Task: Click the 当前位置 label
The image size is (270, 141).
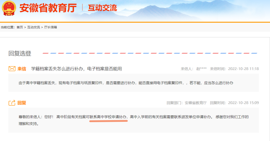Action: click(8, 27)
